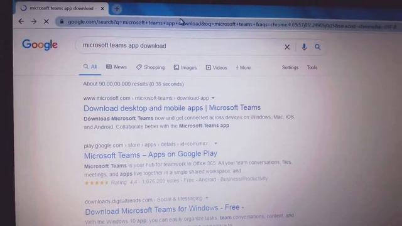Click the Rating 4.4 star line
This screenshot has height=226, width=402.
(176, 181)
